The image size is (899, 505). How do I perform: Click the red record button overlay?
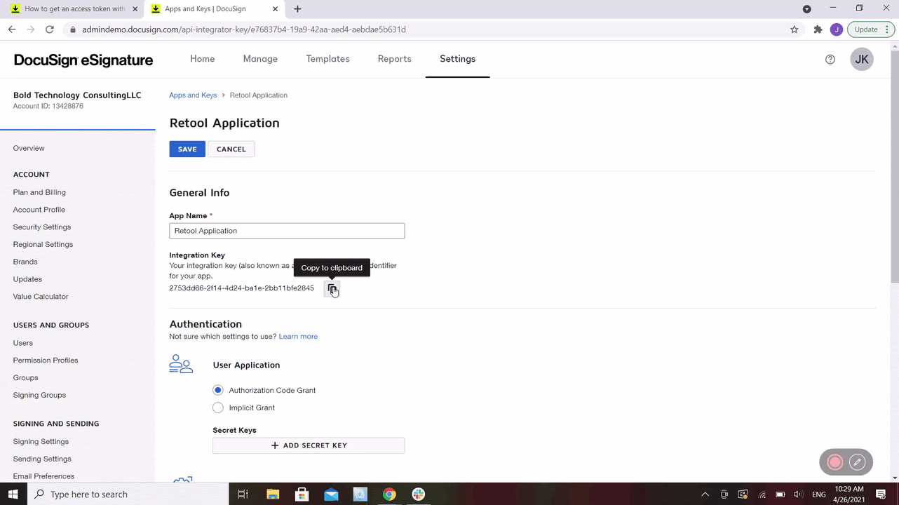pos(834,462)
